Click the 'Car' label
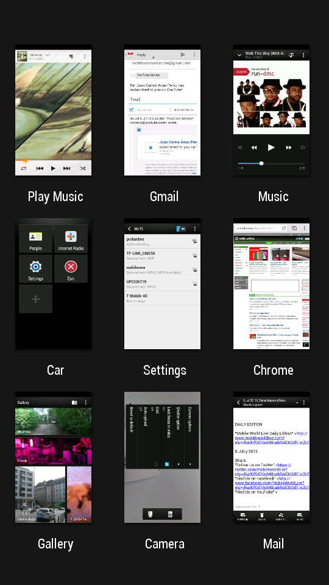Image resolution: width=329 pixels, height=585 pixels. point(55,370)
